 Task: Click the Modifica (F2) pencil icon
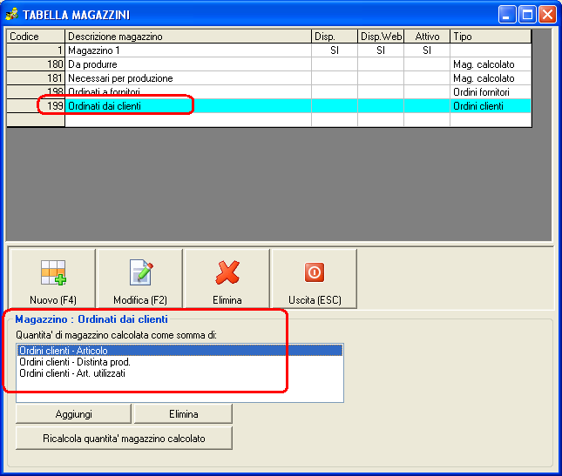coord(141,272)
